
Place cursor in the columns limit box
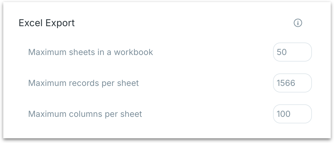tap(292, 114)
